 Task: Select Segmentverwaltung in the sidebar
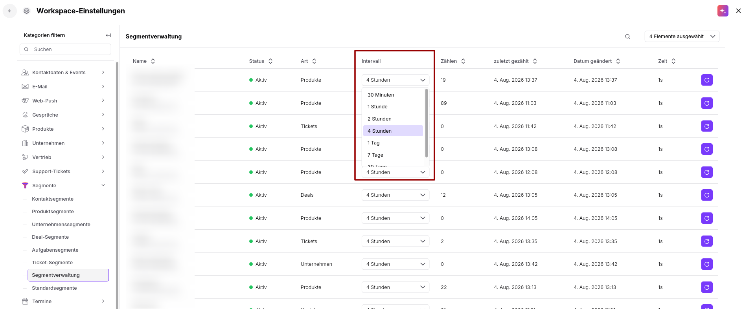click(x=68, y=275)
